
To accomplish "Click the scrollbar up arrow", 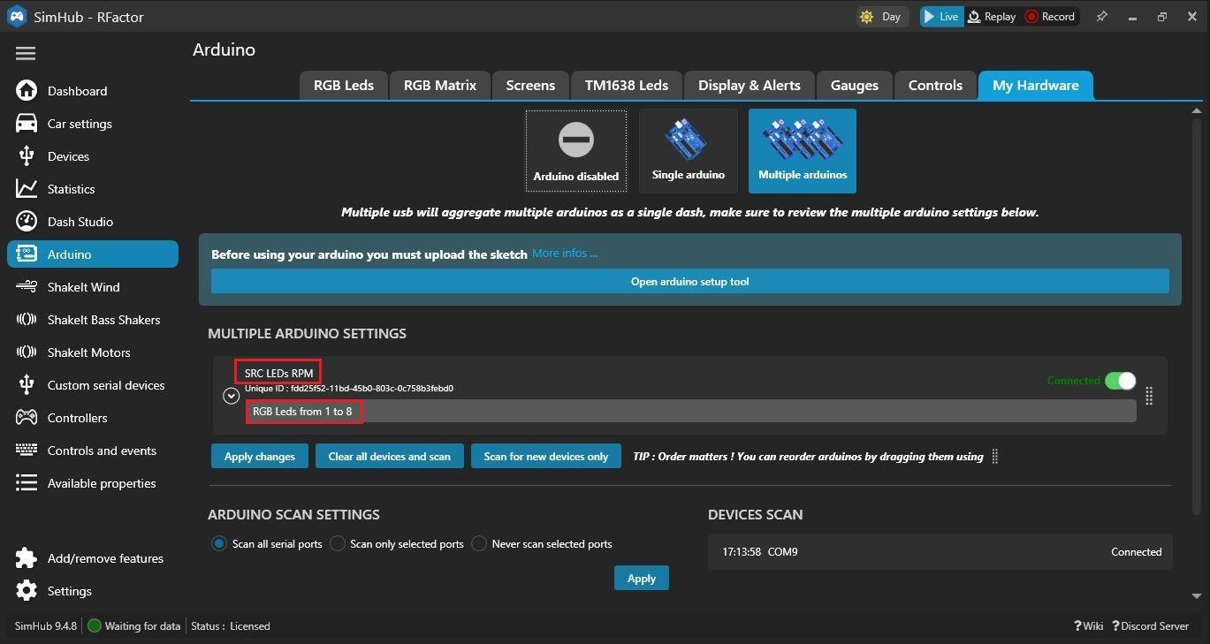I will point(1197,110).
